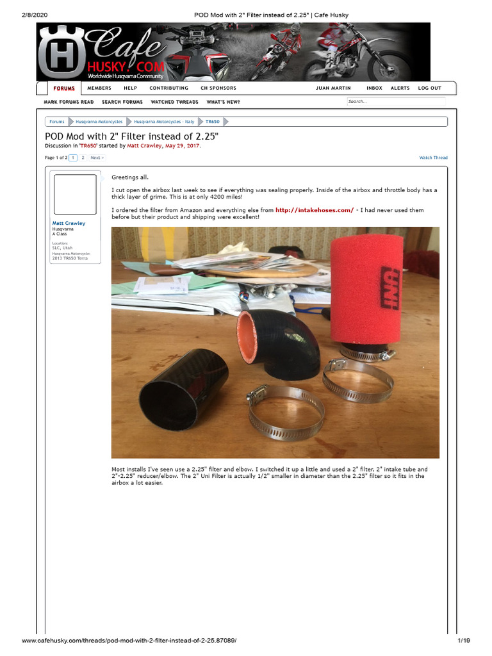Go to Husqvarna Motorcycles breadcrumb
Image resolution: width=492 pixels, height=656 pixels.
click(99, 122)
